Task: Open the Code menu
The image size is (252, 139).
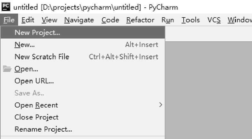Action: (110, 20)
